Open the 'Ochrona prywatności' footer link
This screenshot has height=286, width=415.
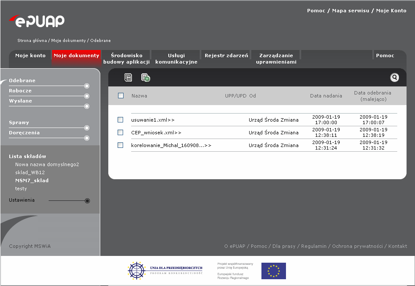point(357,246)
